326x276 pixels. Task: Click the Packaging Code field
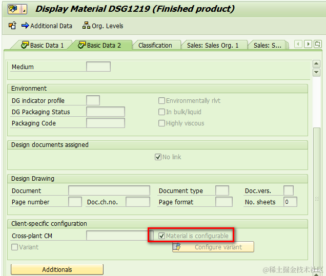point(106,123)
